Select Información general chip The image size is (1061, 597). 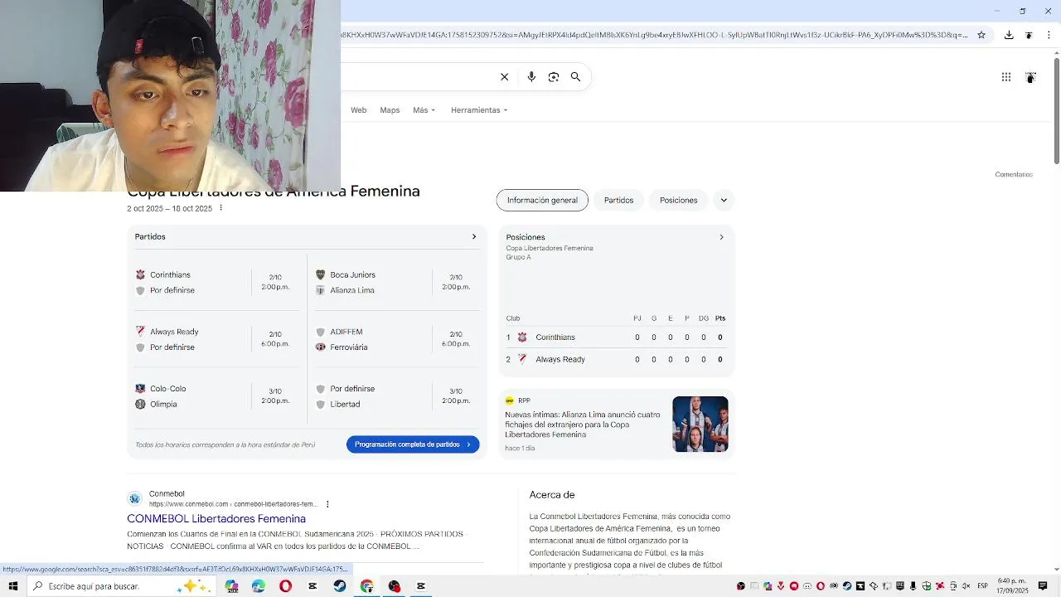point(542,200)
